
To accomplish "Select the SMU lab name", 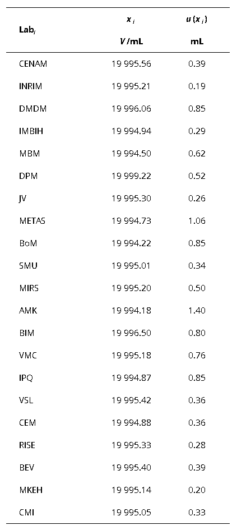I will pyautogui.click(x=28, y=266).
